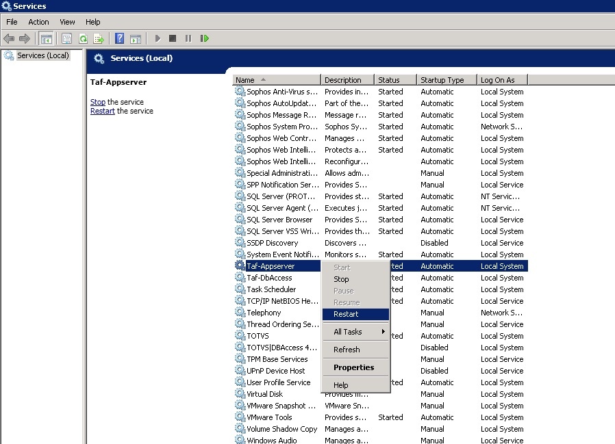Sort by the Name column header
Image resolution: width=615 pixels, height=444 pixels.
tap(277, 80)
